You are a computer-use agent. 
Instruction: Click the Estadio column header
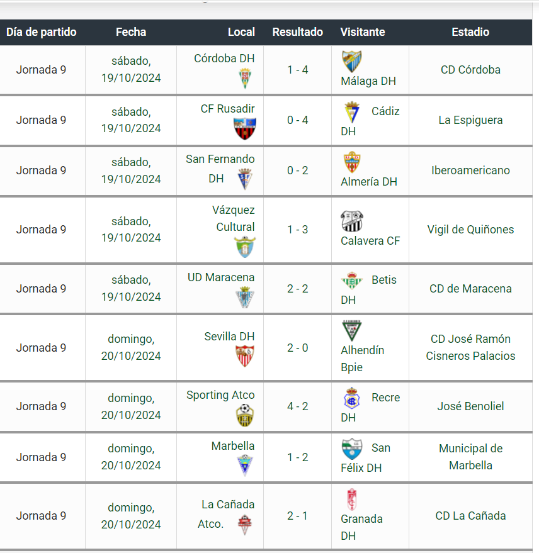click(x=470, y=32)
